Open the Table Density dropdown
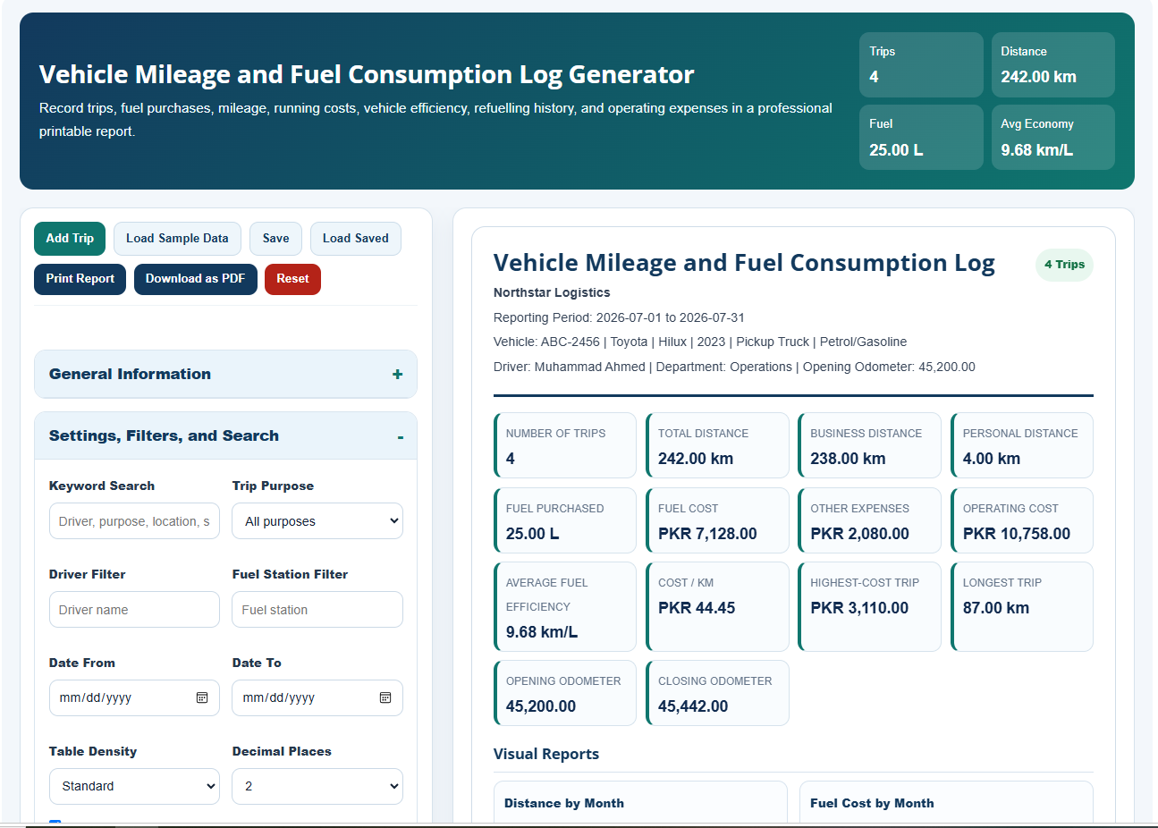The image size is (1158, 828). click(134, 786)
